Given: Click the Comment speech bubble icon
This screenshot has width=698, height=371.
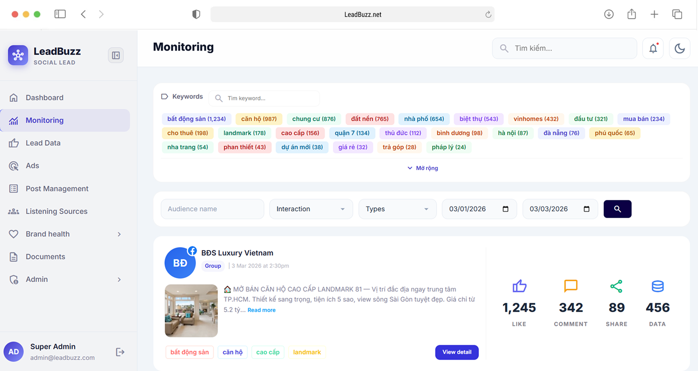Looking at the screenshot, I should point(571,286).
